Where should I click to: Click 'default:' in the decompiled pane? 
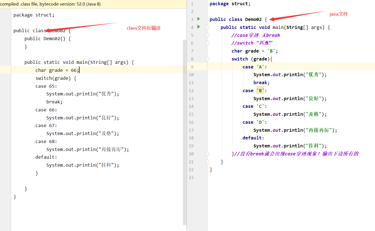(x=46, y=157)
